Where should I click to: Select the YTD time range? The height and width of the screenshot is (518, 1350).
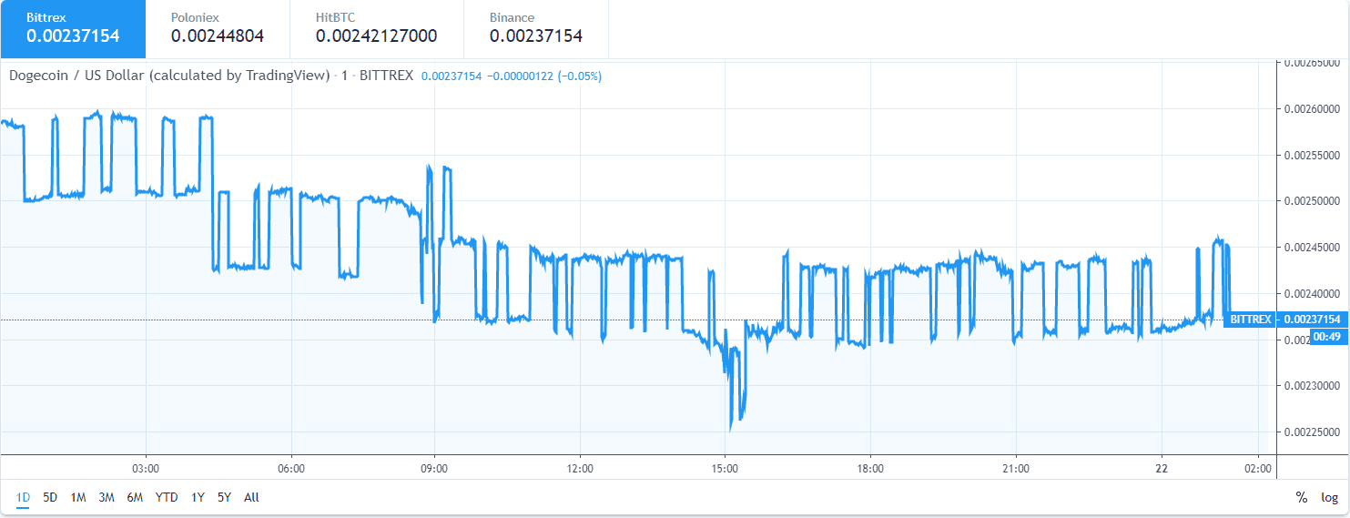click(x=167, y=497)
